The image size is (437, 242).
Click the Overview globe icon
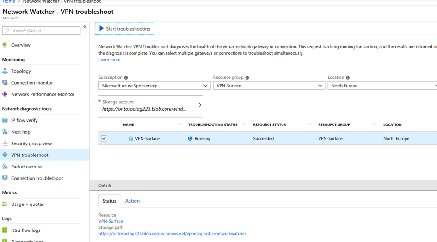tap(5, 45)
